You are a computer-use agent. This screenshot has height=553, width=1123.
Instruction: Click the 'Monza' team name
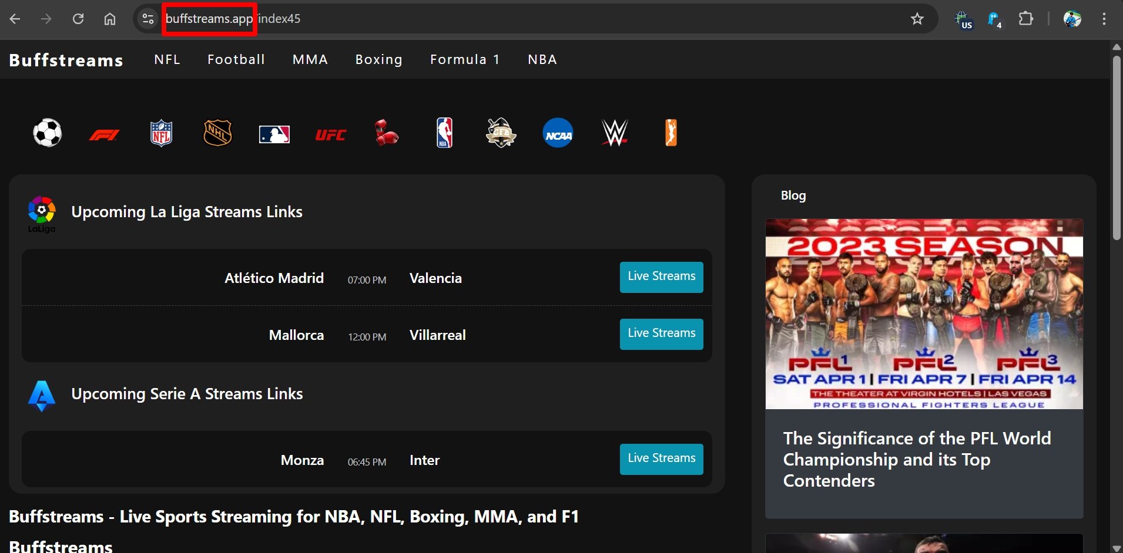tap(302, 460)
